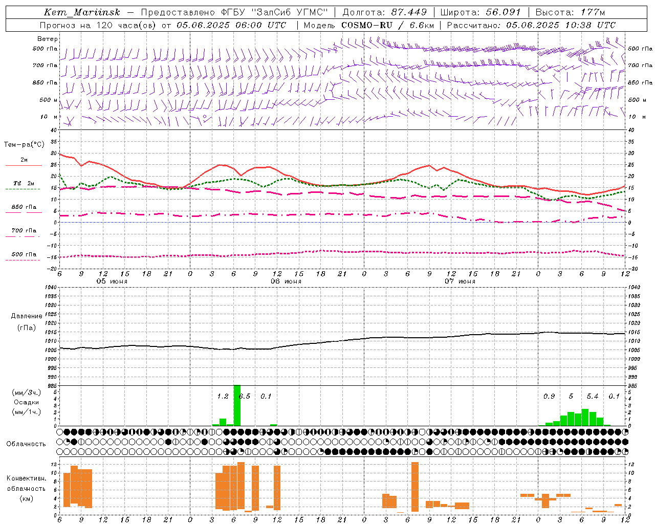
Task: Click the Прогноз на 120 часа(ов) text
Action: (98, 25)
